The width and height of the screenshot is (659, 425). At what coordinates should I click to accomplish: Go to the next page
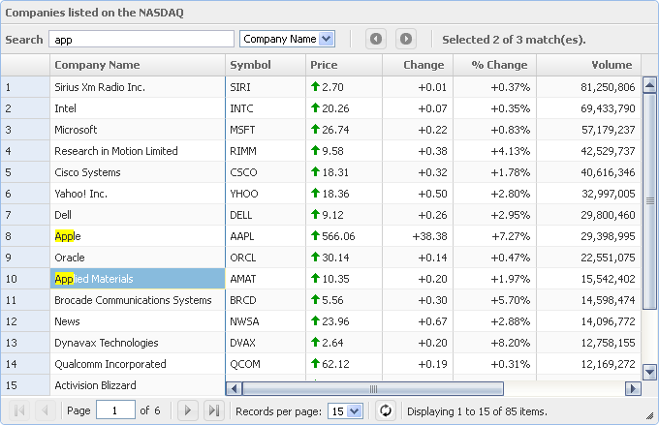click(189, 410)
